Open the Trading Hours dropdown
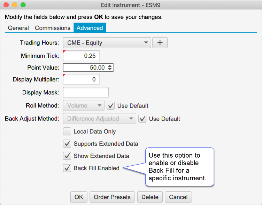 pos(107,43)
